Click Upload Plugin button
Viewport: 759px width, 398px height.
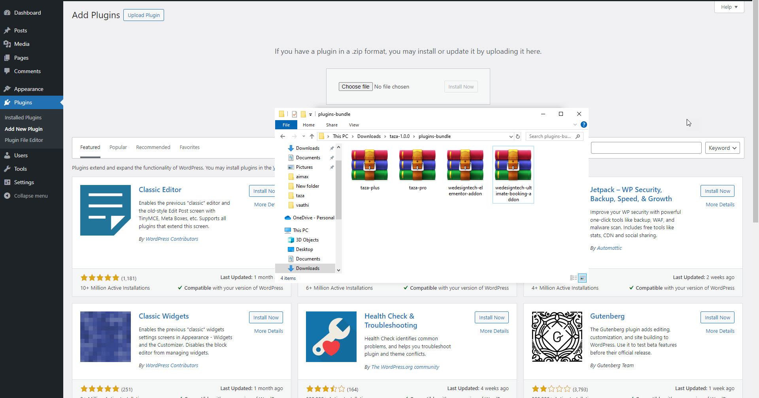(143, 15)
